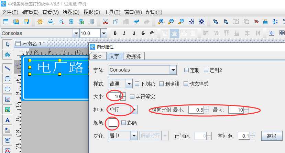
Task: Click the 最大 ratio value field
Action: click(x=236, y=110)
